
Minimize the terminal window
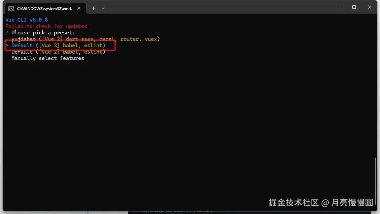[339, 7]
